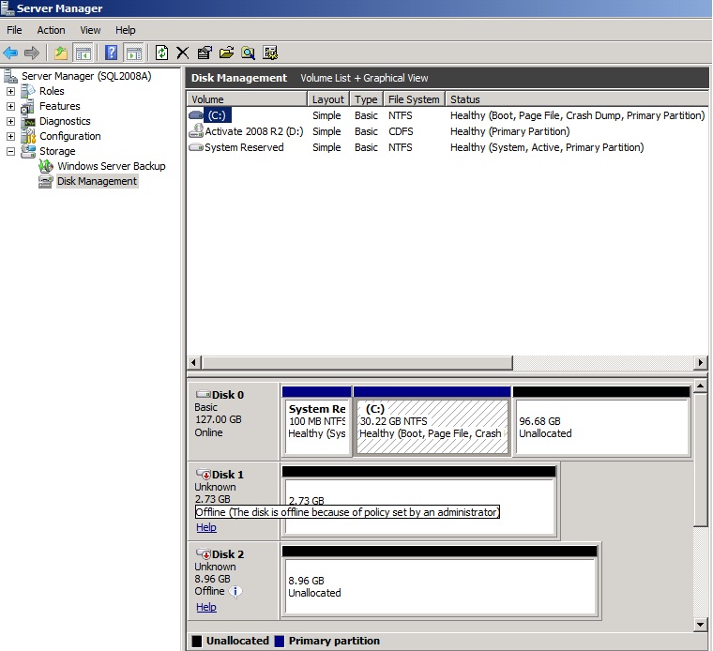Click the blue Back arrow in toolbar

click(10, 53)
